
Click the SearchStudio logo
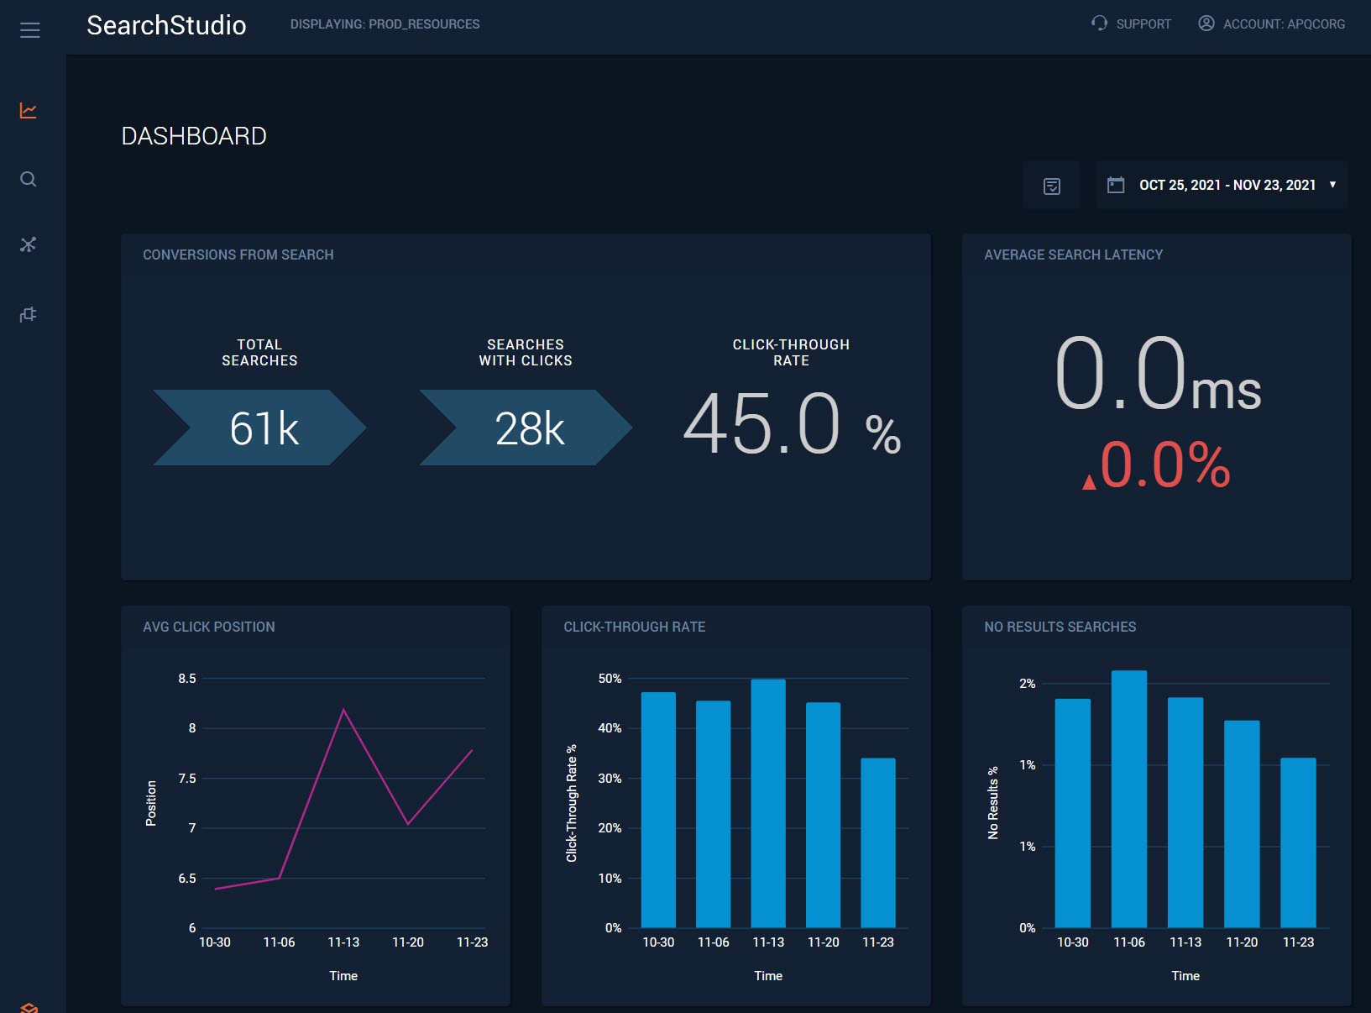(166, 25)
